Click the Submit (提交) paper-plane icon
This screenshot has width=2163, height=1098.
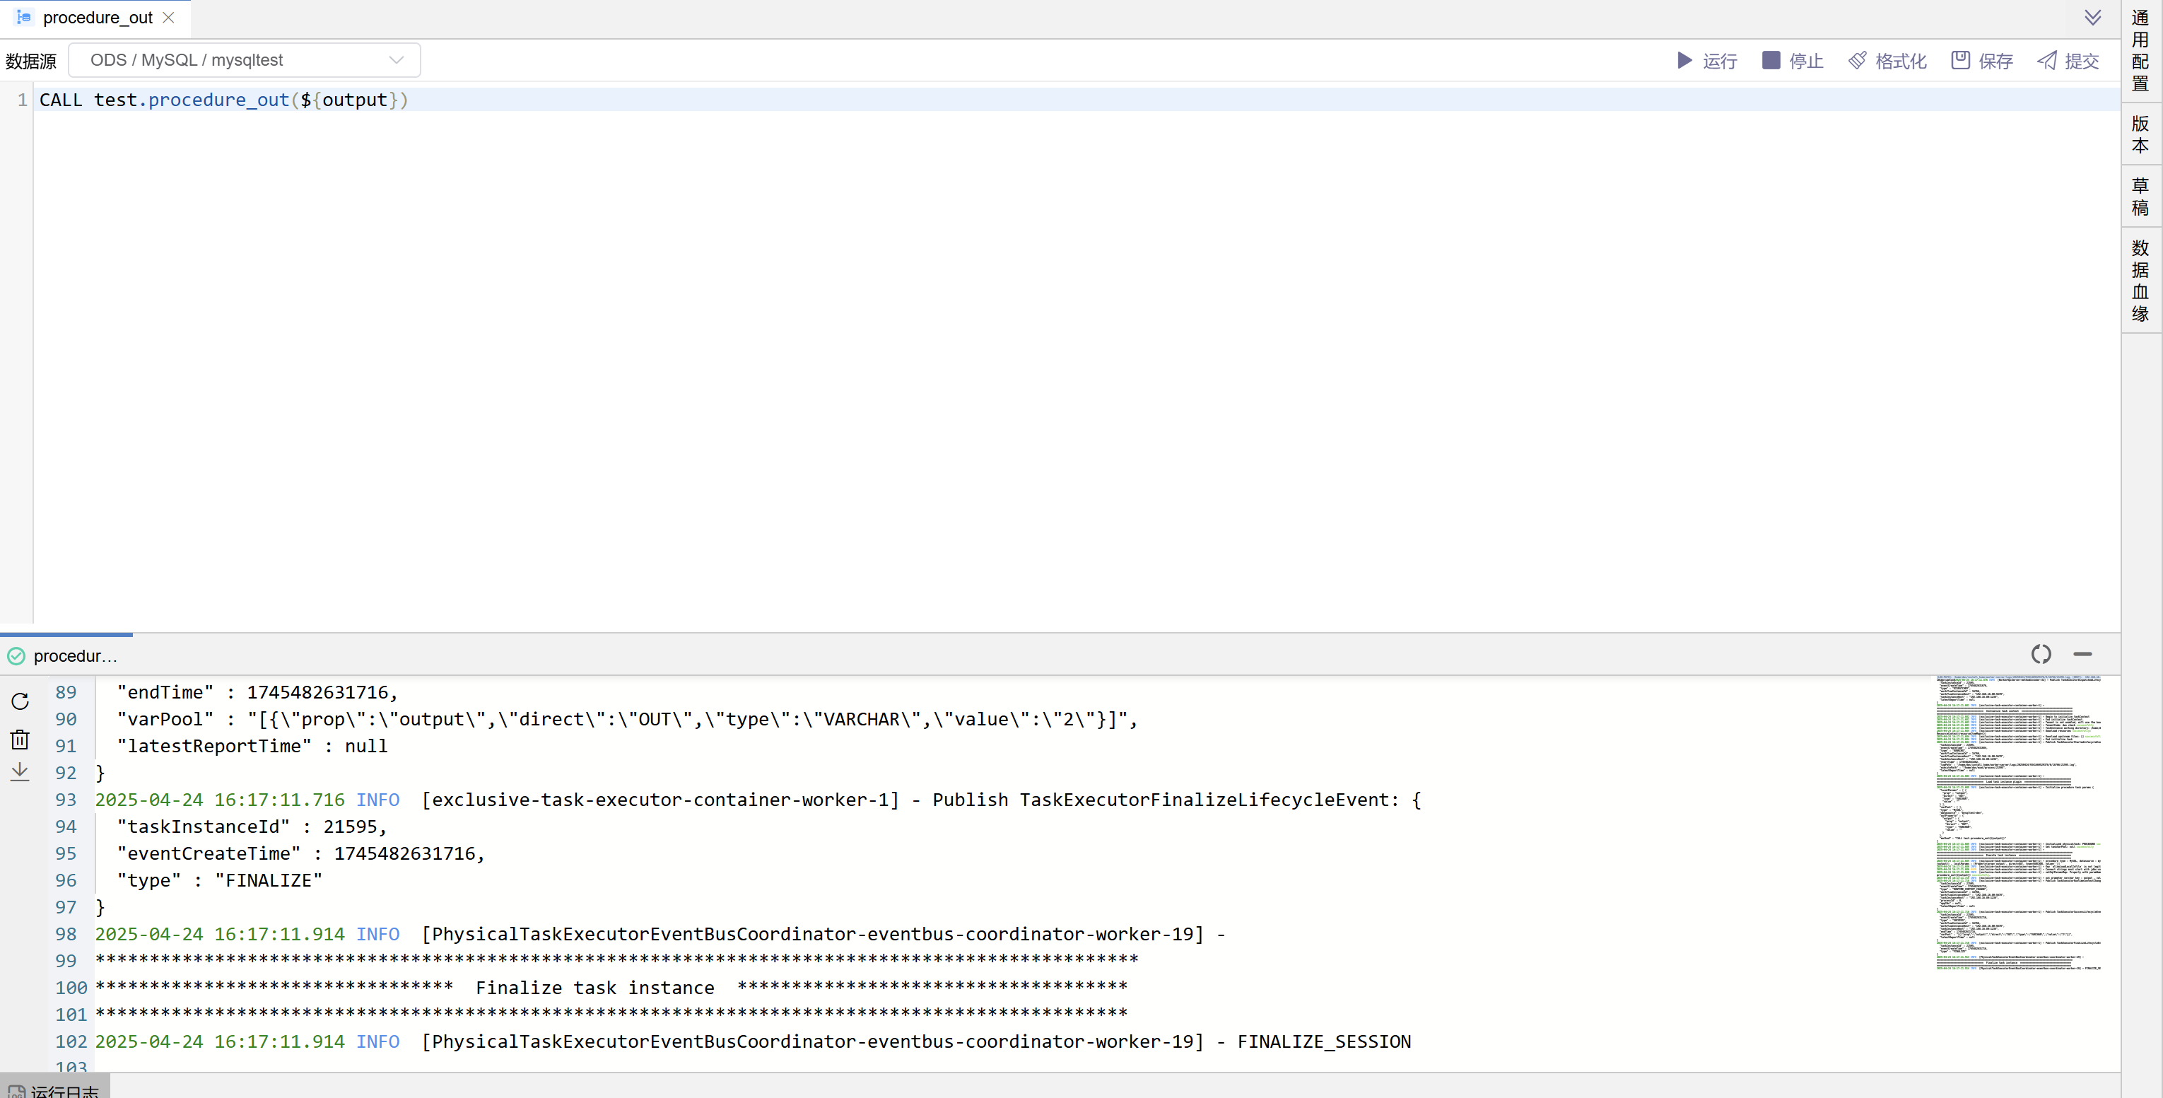[2047, 61]
